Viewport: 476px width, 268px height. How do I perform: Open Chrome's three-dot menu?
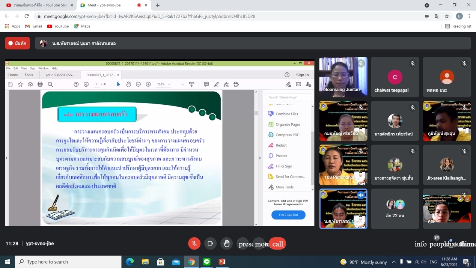coord(469,16)
